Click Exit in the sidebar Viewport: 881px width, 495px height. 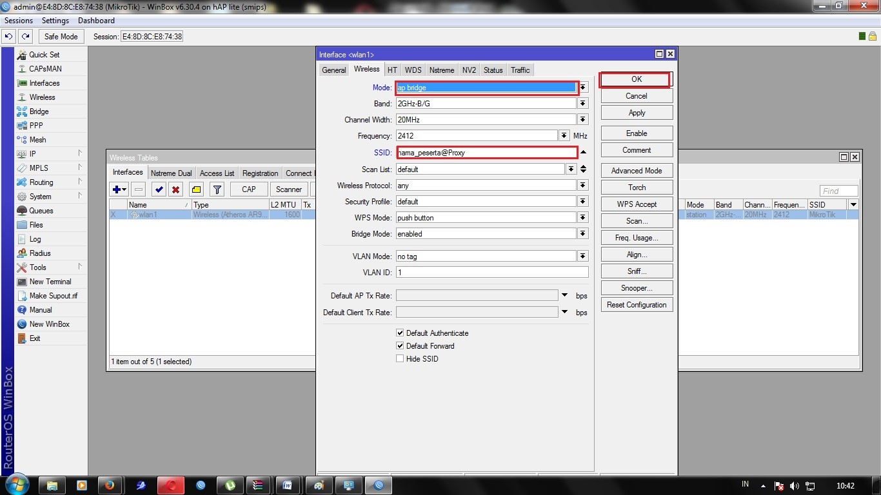pos(35,338)
